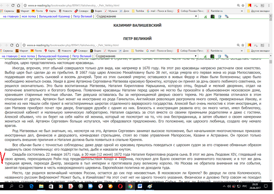Click the blue pen icon in the upper reader bar

pyautogui.click(x=227, y=16)
